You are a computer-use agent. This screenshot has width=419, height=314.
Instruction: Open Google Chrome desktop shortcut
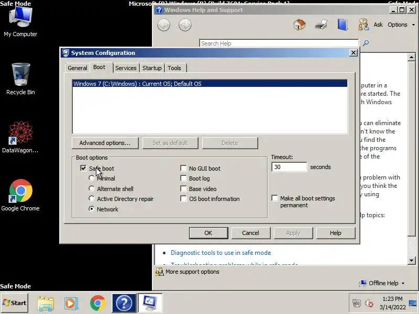[x=20, y=195]
